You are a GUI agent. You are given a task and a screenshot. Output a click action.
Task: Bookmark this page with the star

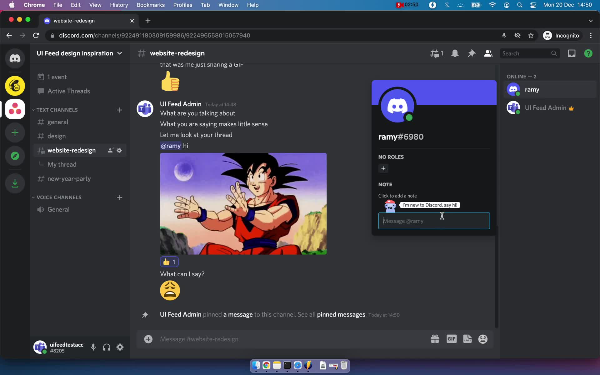coord(531,36)
